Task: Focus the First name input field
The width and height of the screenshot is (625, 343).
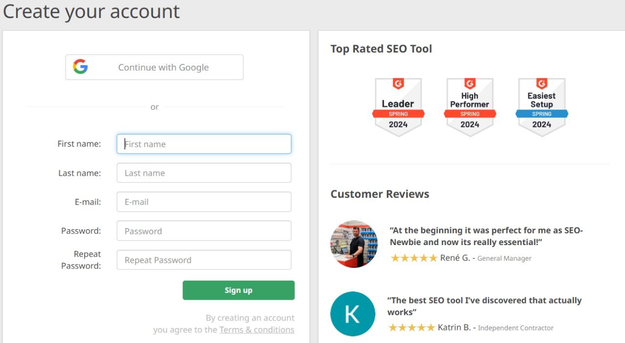Action: [x=204, y=144]
